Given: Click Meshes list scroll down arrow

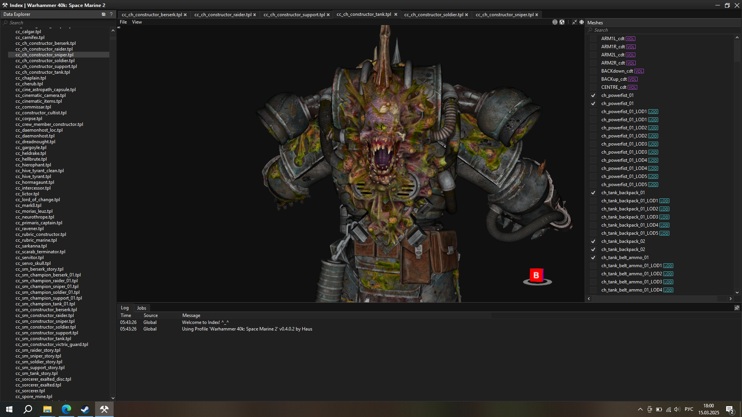Looking at the screenshot, I should [737, 292].
